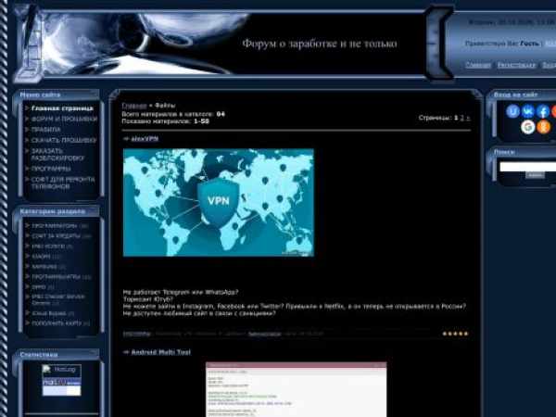Log in with the Facebook icon
556x417 pixels.
543,111
